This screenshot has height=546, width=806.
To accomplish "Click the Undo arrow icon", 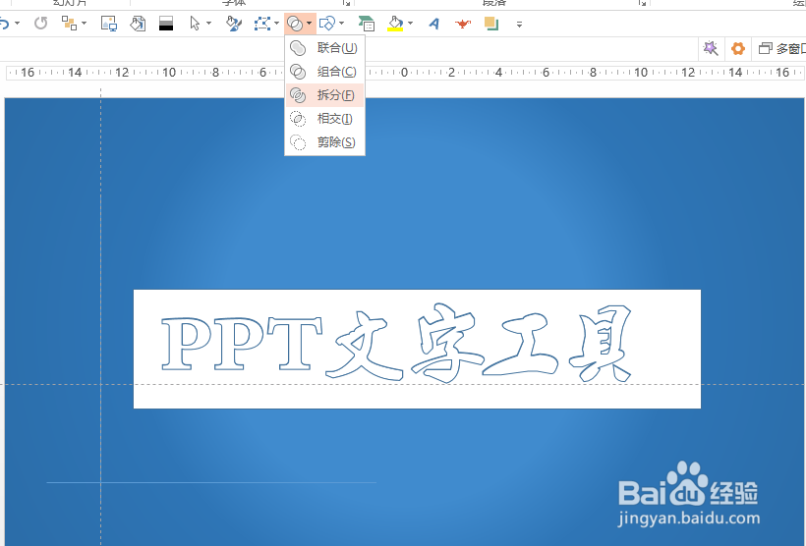I will (x=4, y=24).
